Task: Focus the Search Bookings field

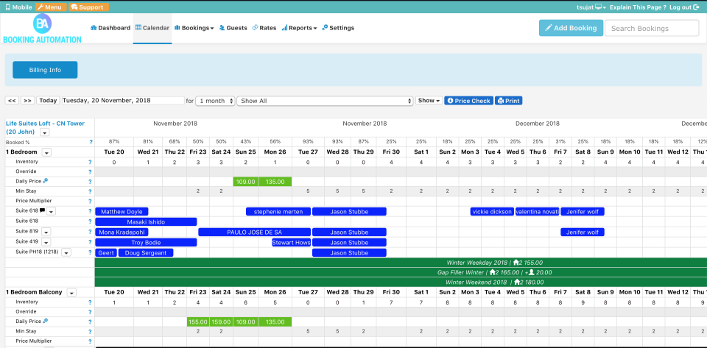Action: click(652, 28)
